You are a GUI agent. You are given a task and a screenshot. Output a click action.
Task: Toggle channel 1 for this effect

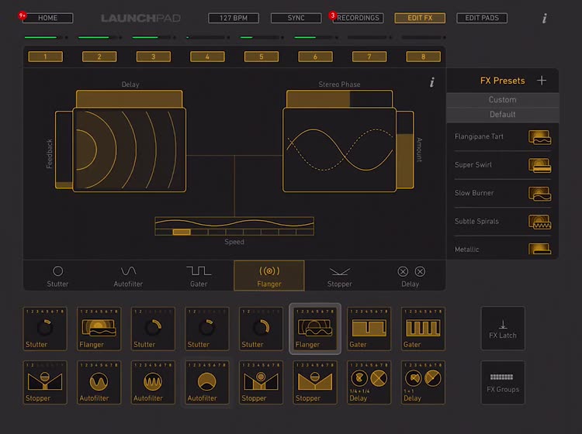(x=45, y=57)
